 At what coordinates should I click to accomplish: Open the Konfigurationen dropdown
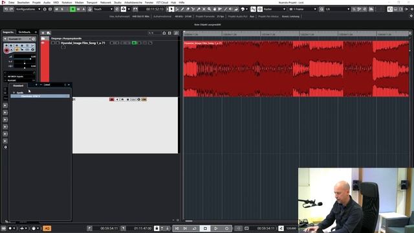click(x=28, y=9)
